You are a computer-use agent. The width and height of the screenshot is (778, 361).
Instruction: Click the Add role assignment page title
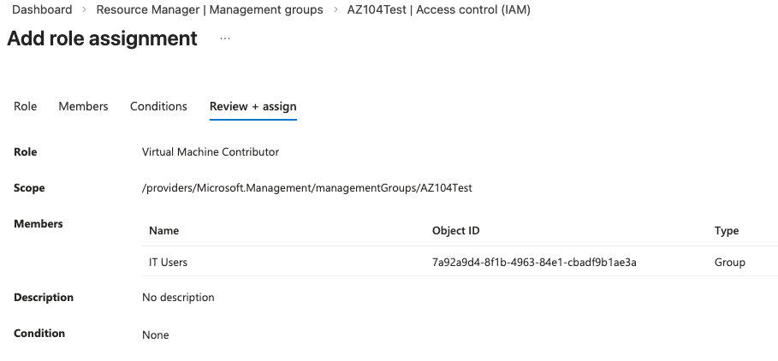point(103,38)
